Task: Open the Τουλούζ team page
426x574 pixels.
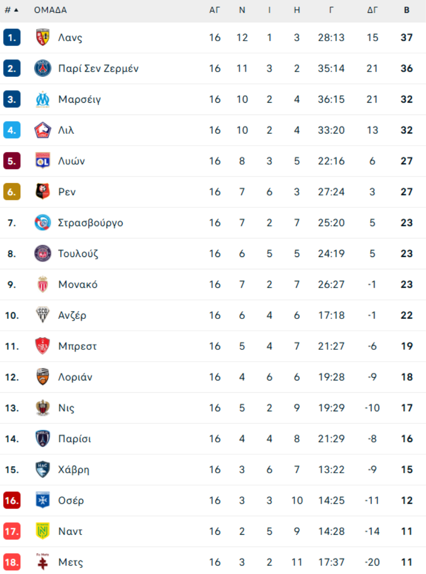Action: [78, 254]
